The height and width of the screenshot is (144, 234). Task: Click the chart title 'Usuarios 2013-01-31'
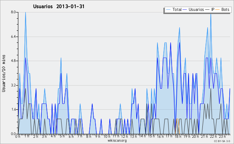point(58,6)
